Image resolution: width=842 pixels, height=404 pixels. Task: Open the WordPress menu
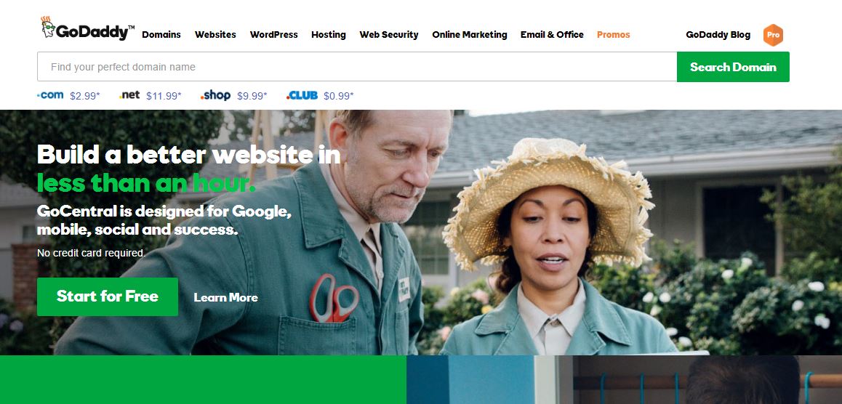pyautogui.click(x=274, y=34)
